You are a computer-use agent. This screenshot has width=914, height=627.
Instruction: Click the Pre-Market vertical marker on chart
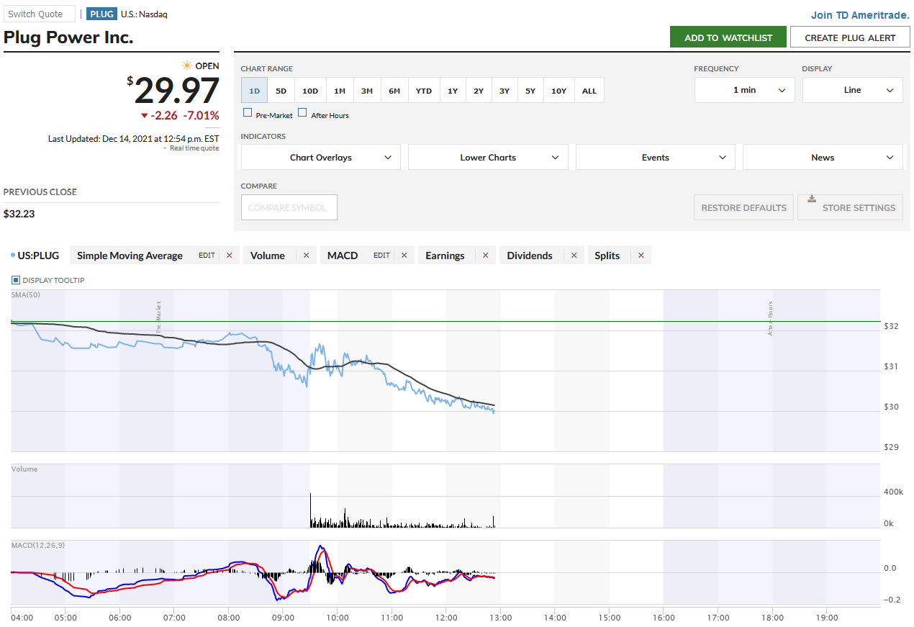coord(158,317)
